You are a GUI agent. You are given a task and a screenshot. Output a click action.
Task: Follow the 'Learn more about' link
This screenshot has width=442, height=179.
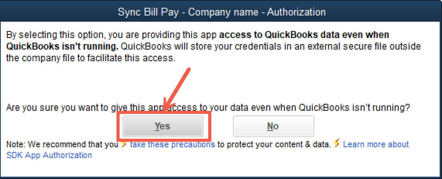[x=376, y=145]
